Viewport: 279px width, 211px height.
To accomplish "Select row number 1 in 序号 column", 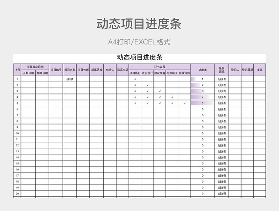I will (17, 79).
